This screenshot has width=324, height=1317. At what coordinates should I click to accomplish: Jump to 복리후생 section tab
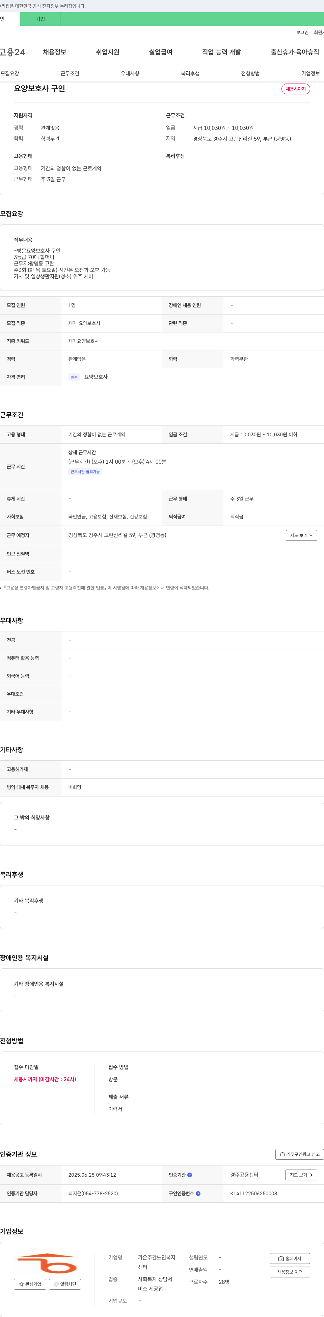(190, 74)
